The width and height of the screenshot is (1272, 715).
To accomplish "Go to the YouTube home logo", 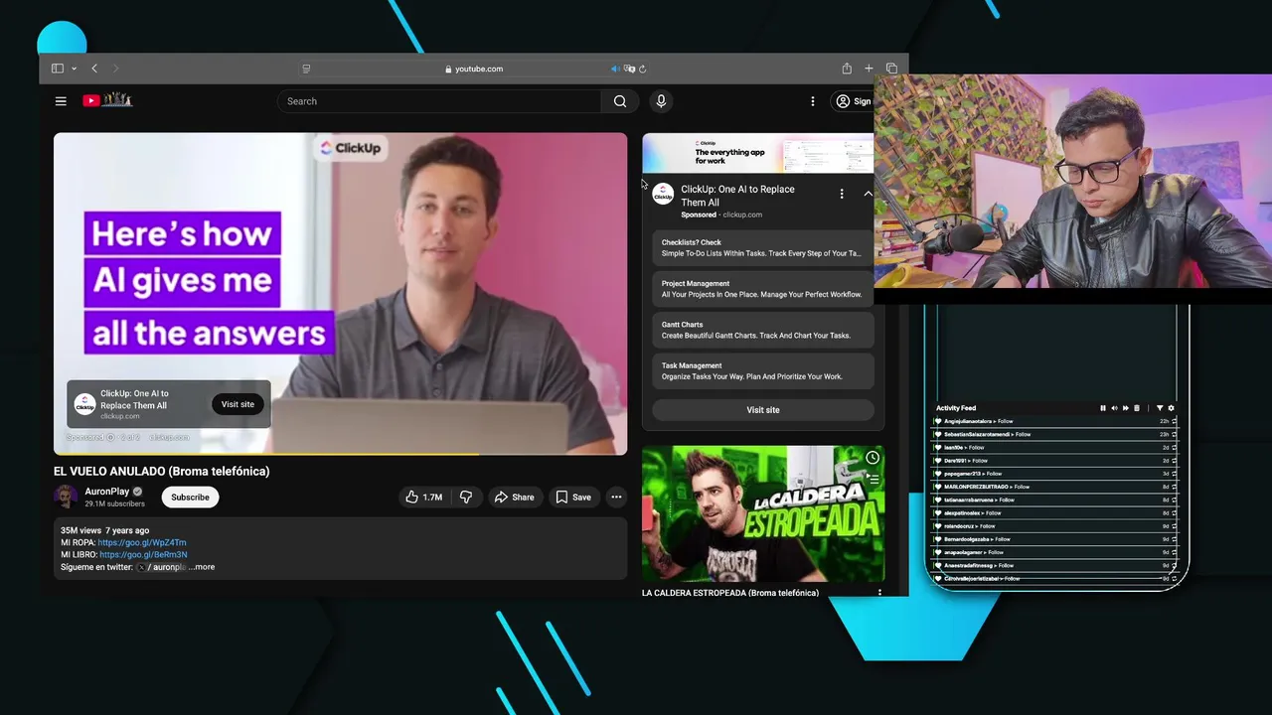I will coord(107,100).
